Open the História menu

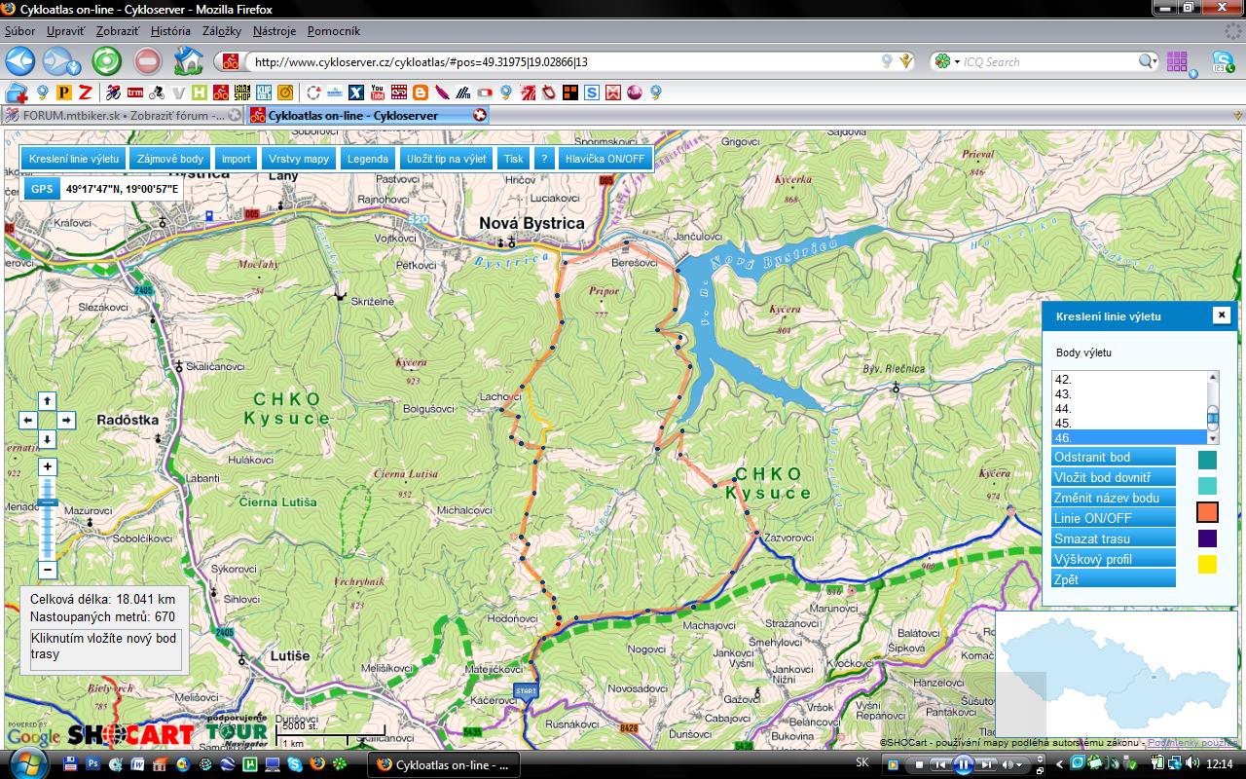click(x=170, y=31)
